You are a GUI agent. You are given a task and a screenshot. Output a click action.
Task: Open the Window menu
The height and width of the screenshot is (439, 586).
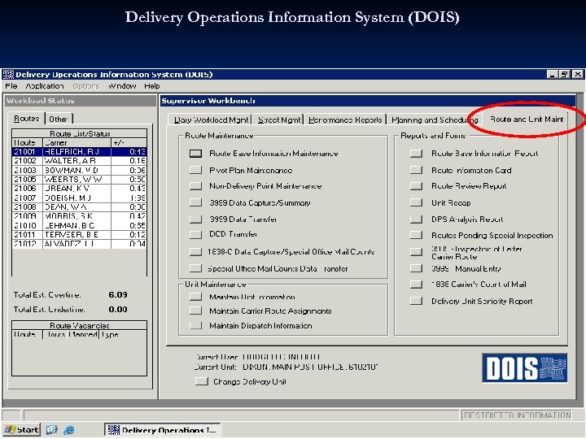(122, 86)
